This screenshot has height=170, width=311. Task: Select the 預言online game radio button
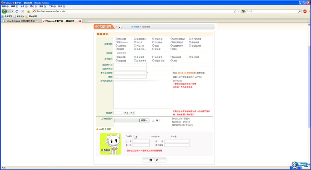(x=117, y=42)
